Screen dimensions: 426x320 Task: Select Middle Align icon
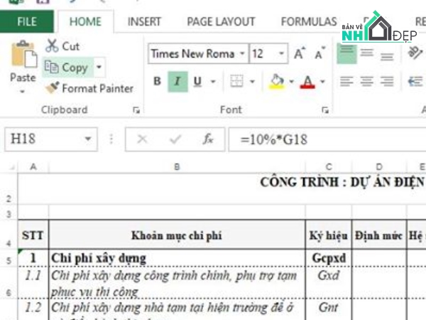tap(367, 53)
